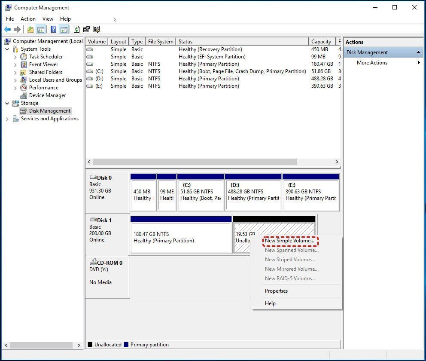The height and width of the screenshot is (361, 426).
Task: Toggle Show/Hide Action Pane toolbar button
Action: [64, 29]
